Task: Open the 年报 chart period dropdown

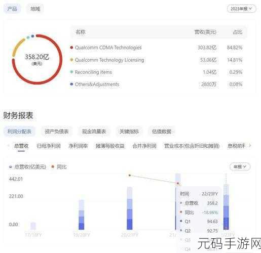Action: (x=240, y=167)
